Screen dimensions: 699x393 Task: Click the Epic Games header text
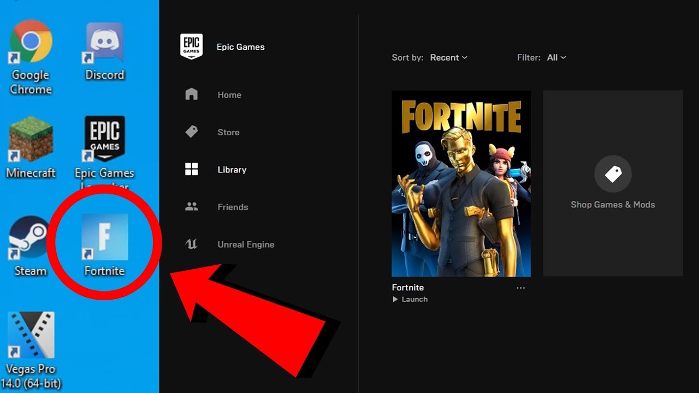pyautogui.click(x=240, y=47)
